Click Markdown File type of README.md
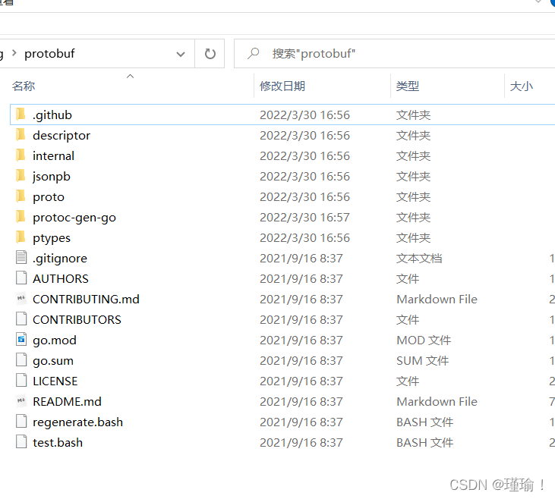The width and height of the screenshot is (555, 499). pyautogui.click(x=437, y=402)
